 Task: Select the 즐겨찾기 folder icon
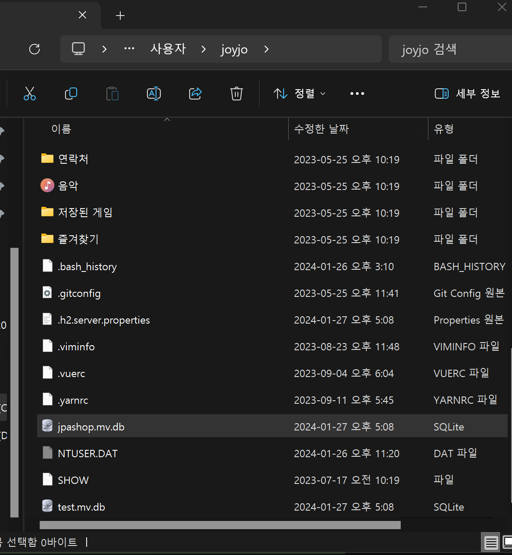(47, 239)
